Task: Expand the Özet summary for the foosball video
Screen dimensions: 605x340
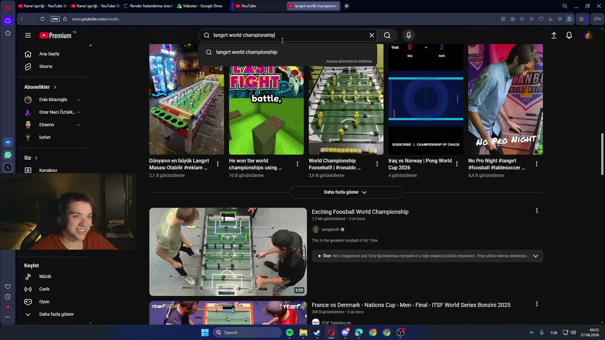Action: click(x=536, y=256)
